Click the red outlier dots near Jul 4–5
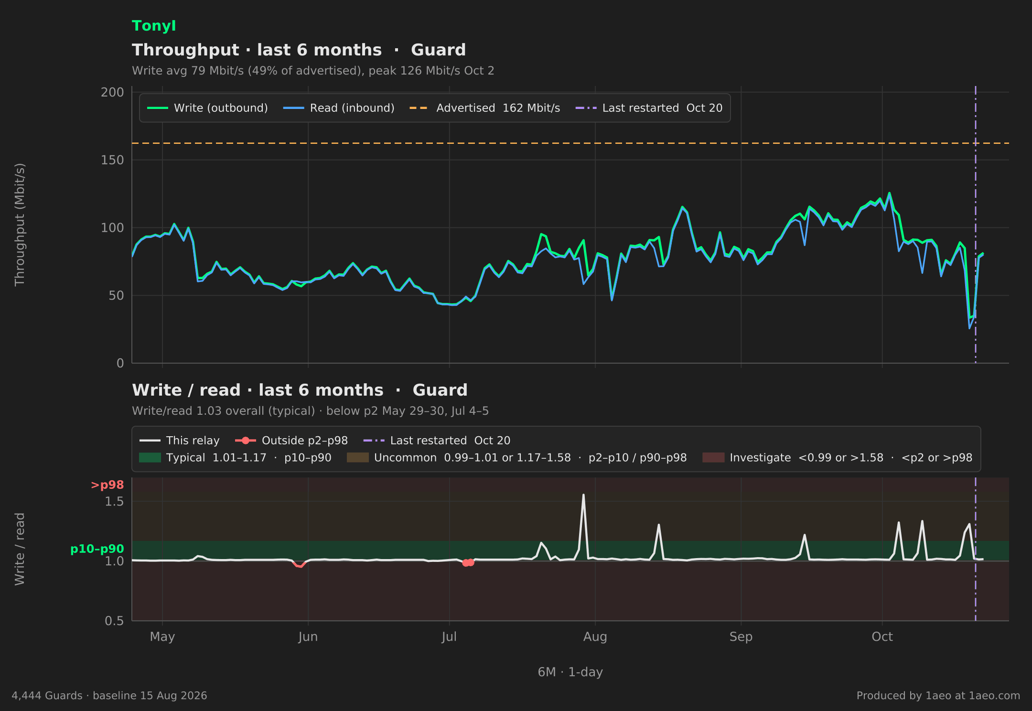 point(468,563)
